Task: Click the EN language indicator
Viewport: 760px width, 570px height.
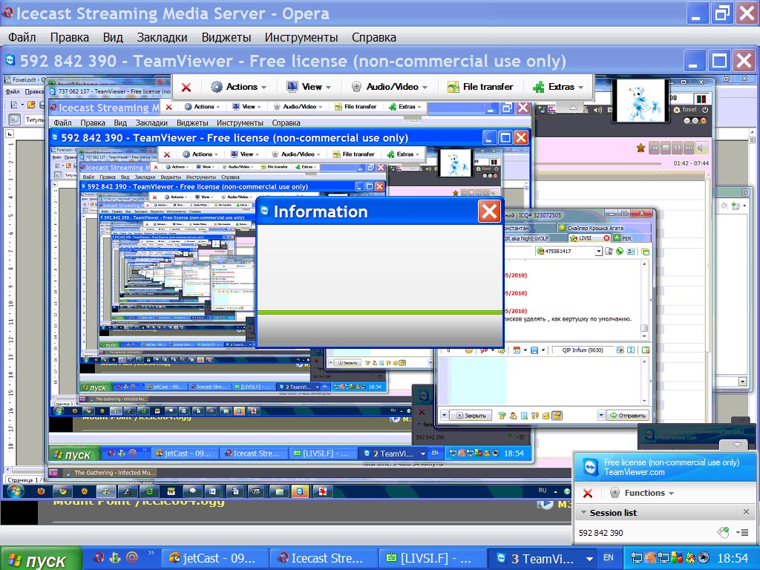Action: point(609,558)
